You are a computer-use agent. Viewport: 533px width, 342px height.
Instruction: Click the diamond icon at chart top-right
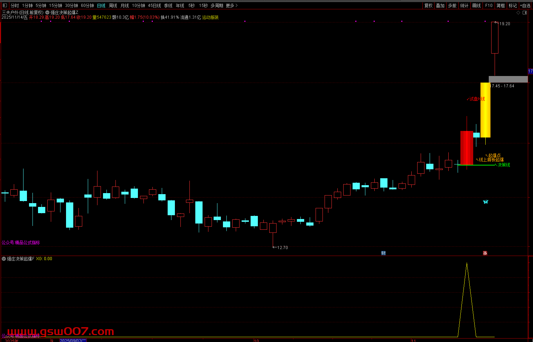518,13
